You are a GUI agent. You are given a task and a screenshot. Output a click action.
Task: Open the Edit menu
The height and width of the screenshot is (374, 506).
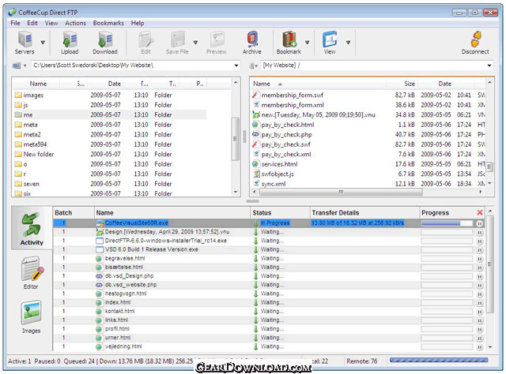coord(32,23)
